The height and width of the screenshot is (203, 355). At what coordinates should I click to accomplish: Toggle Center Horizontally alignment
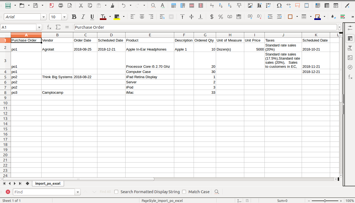coord(142,17)
